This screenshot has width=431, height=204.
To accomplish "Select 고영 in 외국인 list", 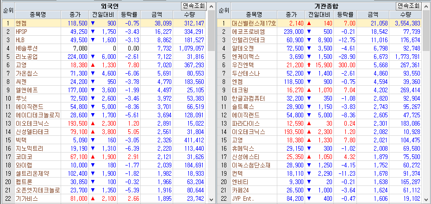I will (x=21, y=65).
